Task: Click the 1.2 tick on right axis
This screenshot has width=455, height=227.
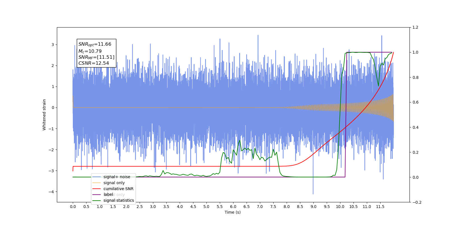Action: click(x=415, y=28)
